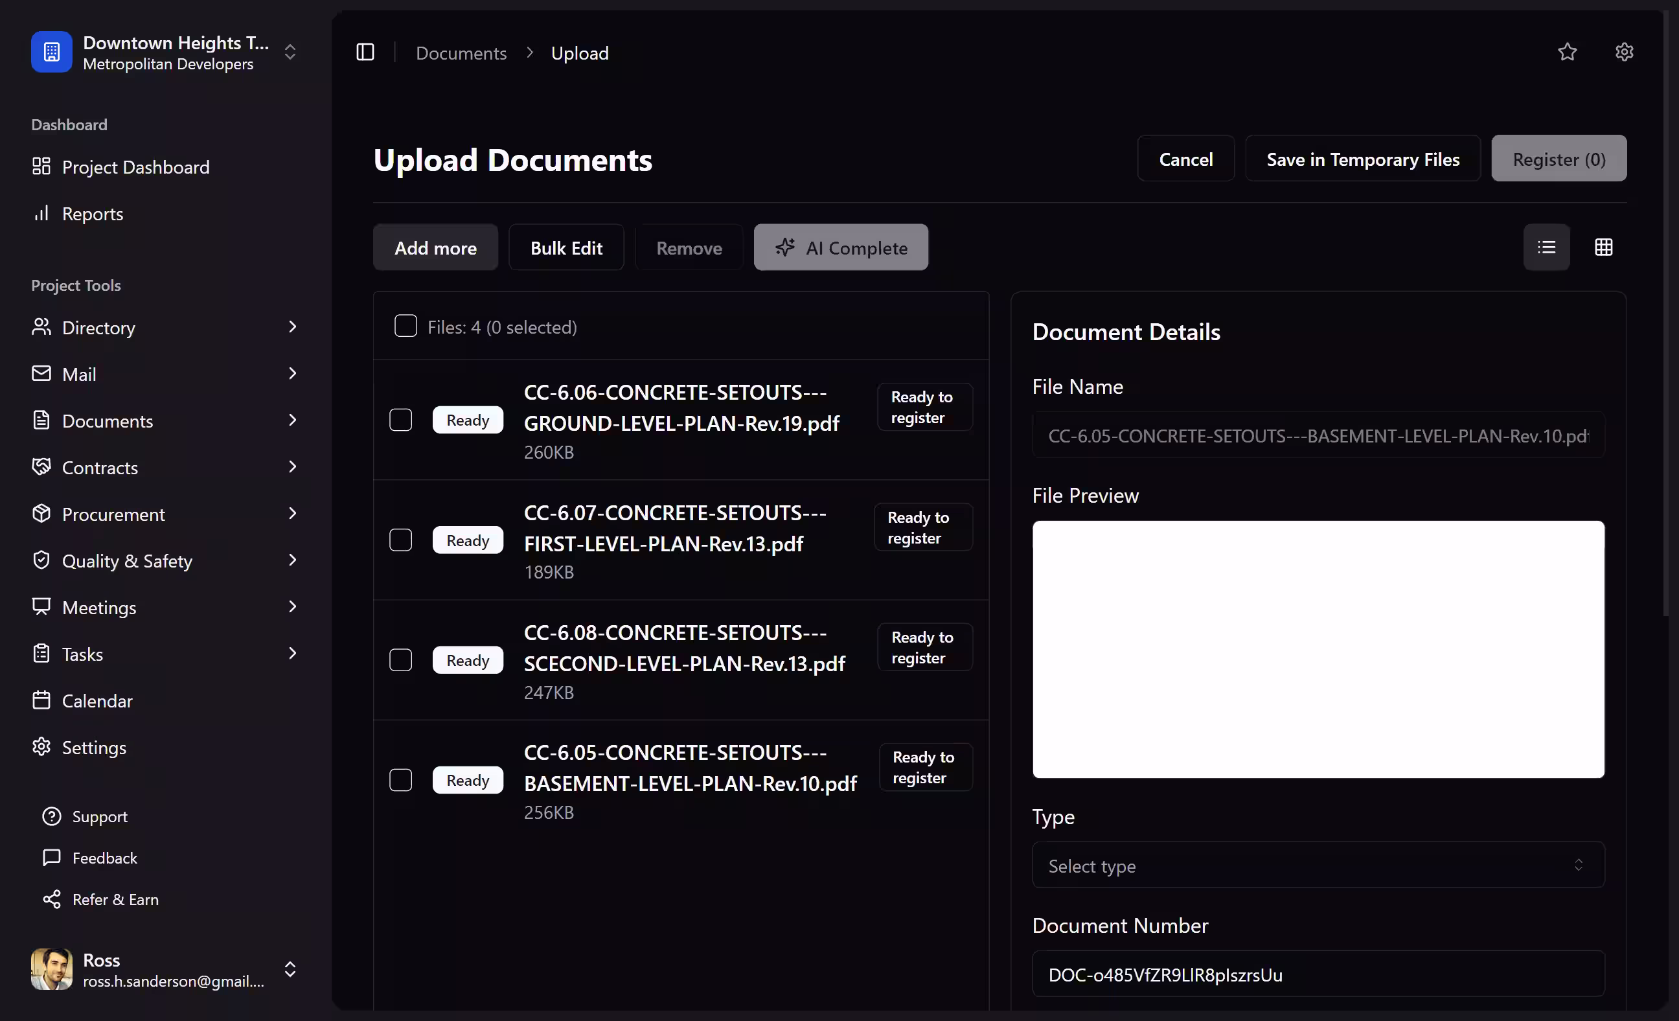Click the AI Complete button

[x=841, y=247]
